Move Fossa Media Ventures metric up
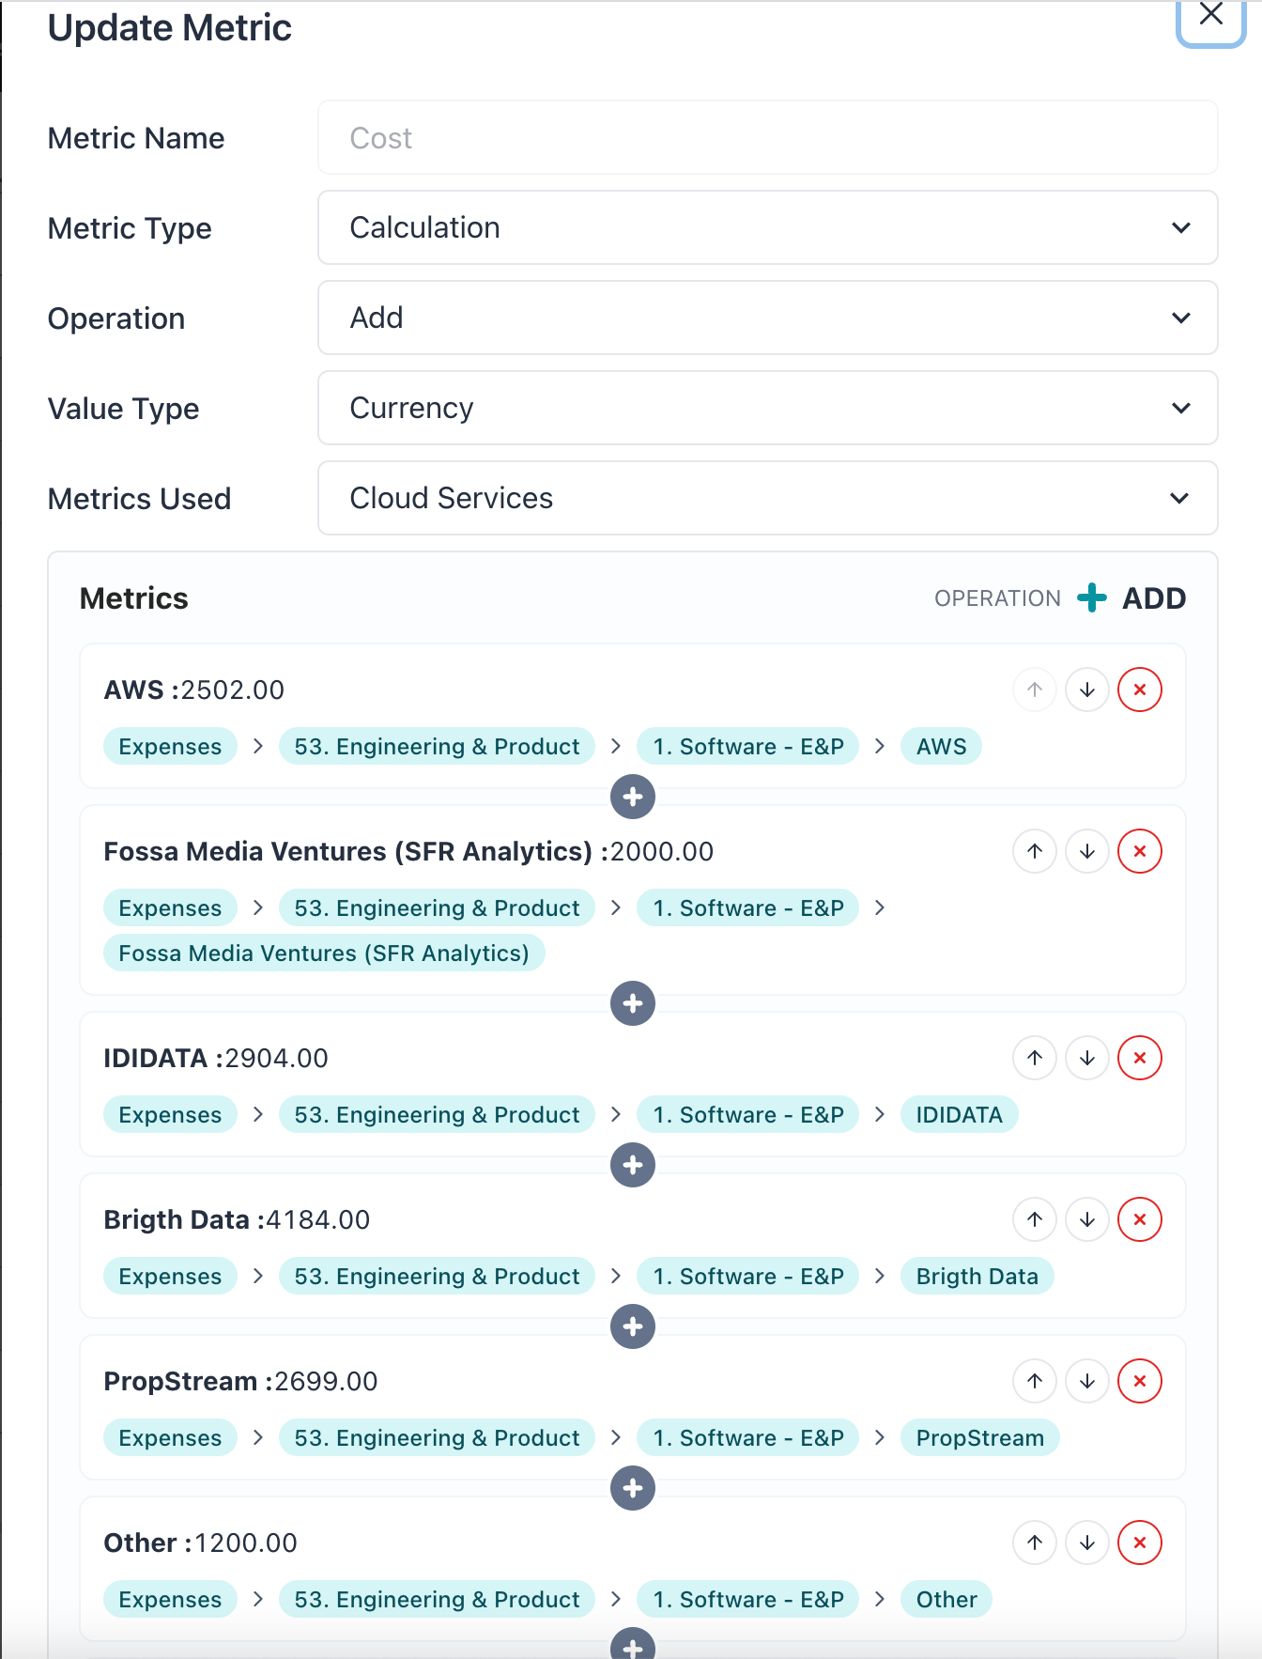The image size is (1262, 1659). 1035,851
